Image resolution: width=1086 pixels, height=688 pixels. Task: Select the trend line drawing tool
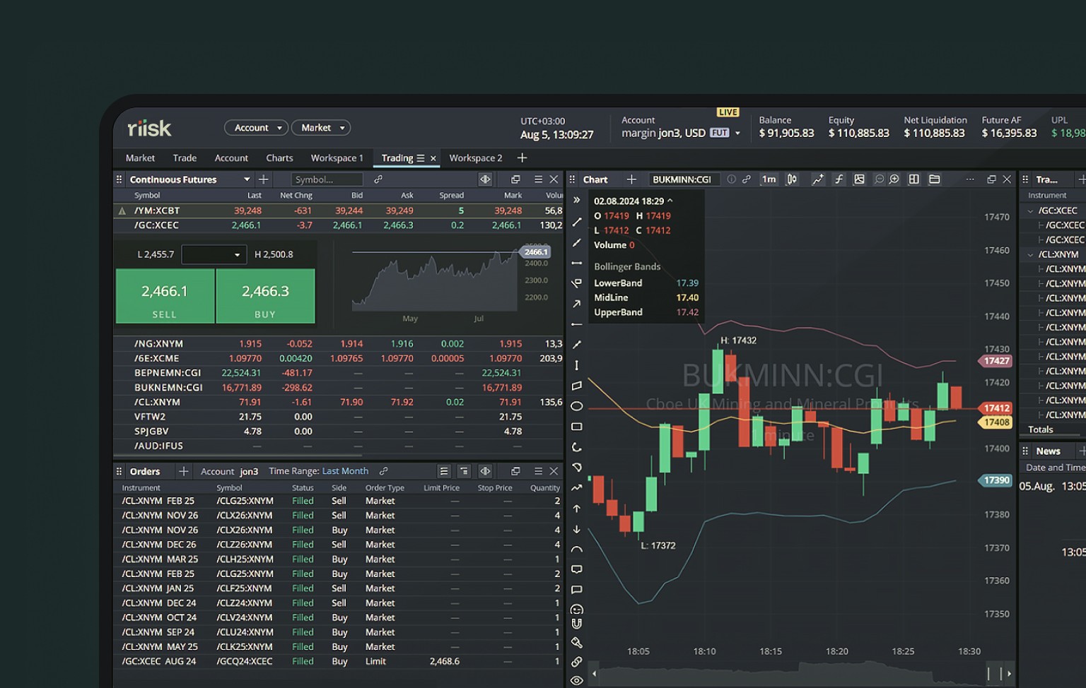[x=577, y=222]
